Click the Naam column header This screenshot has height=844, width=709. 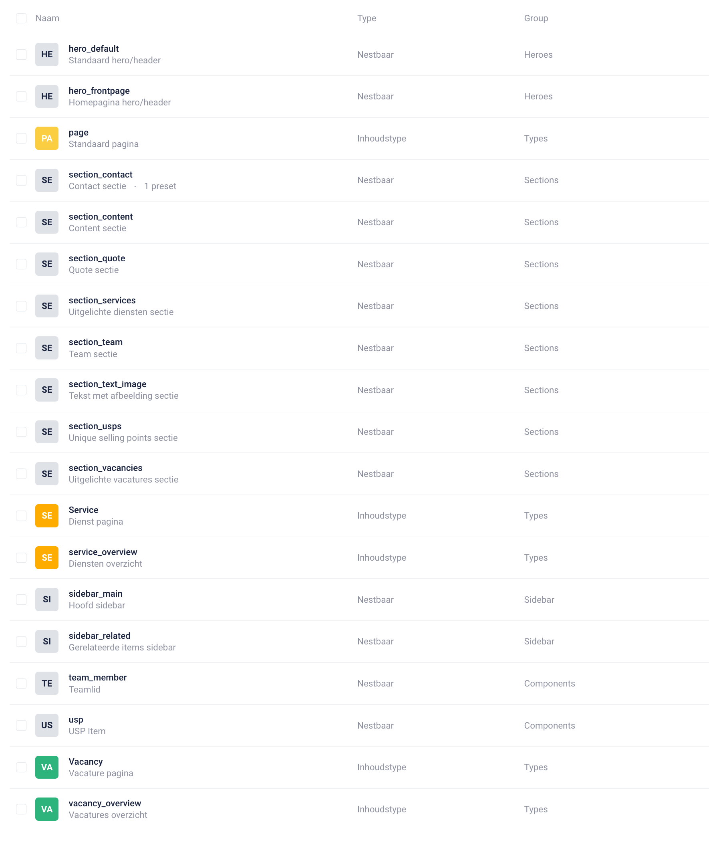[47, 18]
